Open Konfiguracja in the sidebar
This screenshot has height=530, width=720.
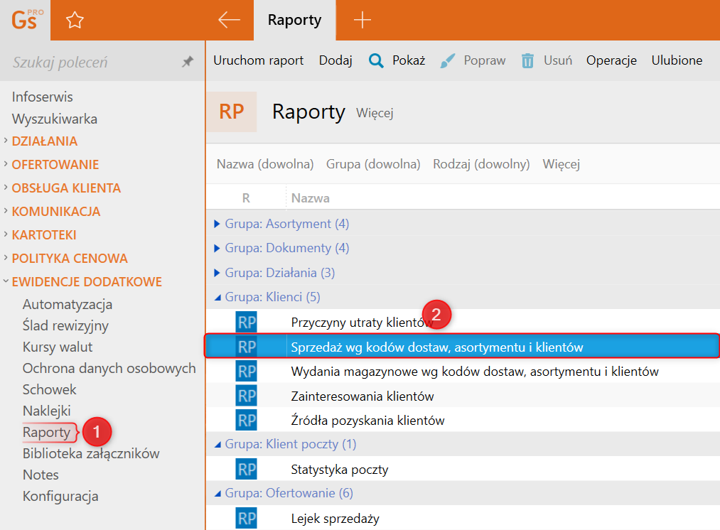coord(60,496)
